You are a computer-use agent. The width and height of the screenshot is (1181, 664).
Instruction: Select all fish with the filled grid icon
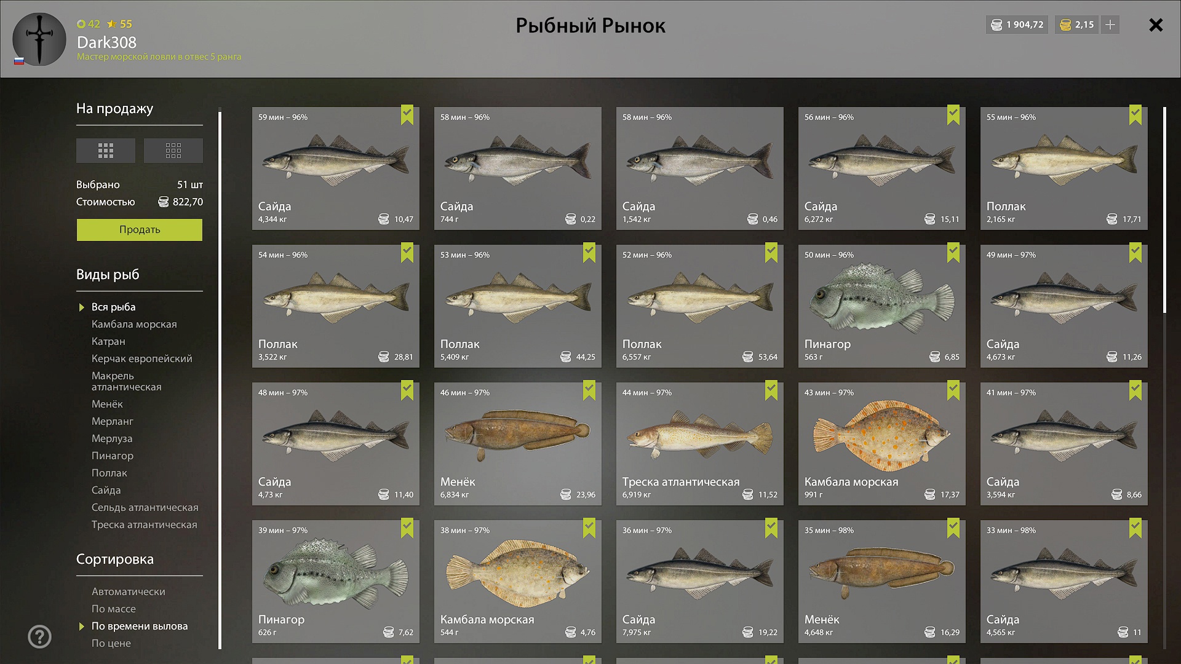pos(106,151)
